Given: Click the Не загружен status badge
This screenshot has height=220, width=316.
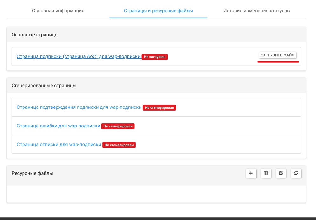Looking at the screenshot, I should [x=155, y=57].
